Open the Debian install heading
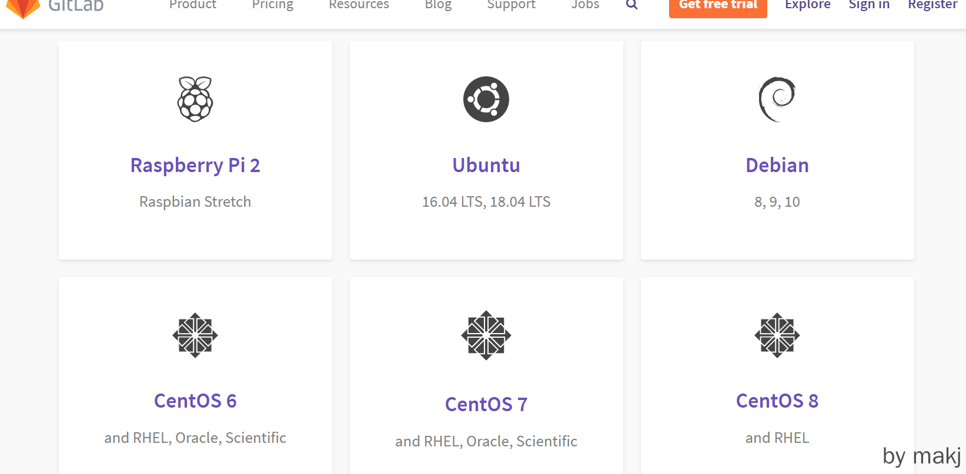Viewport: 966px width, 474px height. click(x=777, y=166)
